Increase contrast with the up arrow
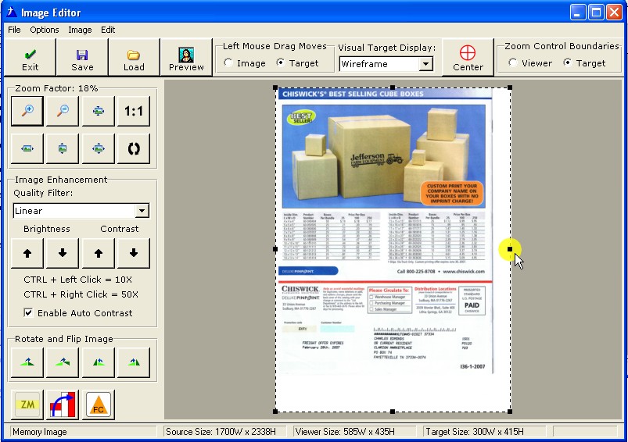This screenshot has width=628, height=442. point(98,253)
